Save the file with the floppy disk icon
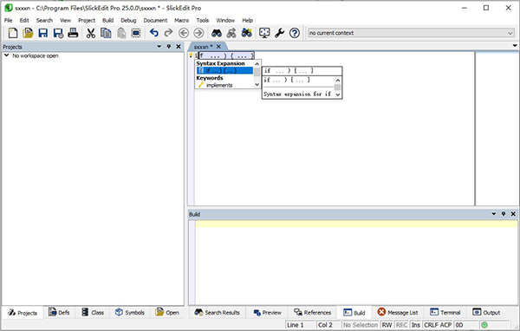 pos(42,33)
